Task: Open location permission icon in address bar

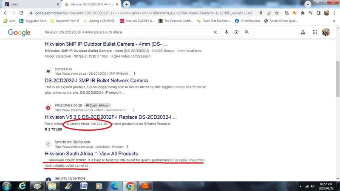Action: tap(261, 13)
